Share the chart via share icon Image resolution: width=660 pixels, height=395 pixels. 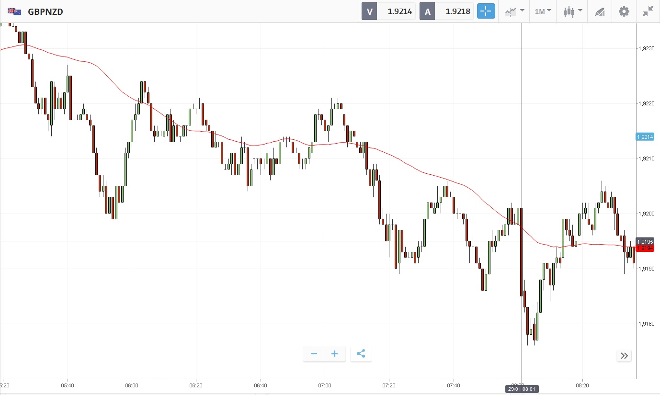(361, 354)
